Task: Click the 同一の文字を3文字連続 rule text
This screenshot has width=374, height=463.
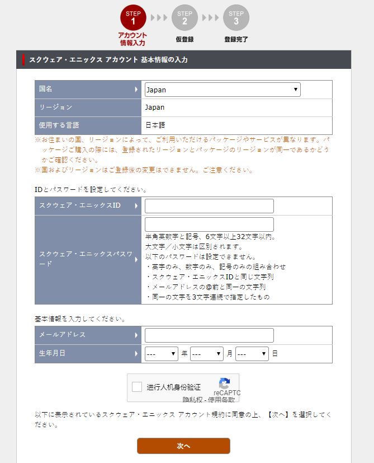Action: [x=207, y=297]
